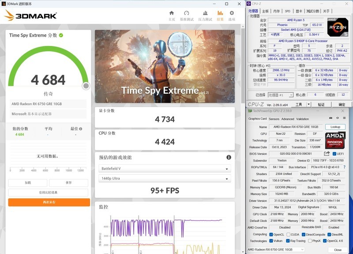Image resolution: width=353 pixels, height=254 pixels.
Task: Click the AMD Radeon logo in GPU-Z
Action: 335,140
